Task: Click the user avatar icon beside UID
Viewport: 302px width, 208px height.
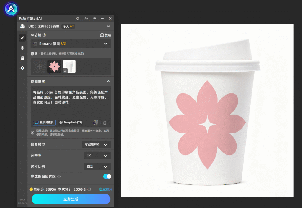Action: pyautogui.click(x=22, y=26)
